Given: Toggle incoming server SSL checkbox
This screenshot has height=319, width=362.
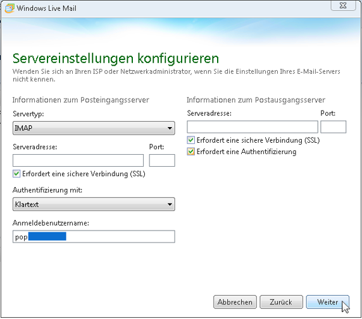Looking at the screenshot, I should (x=16, y=174).
